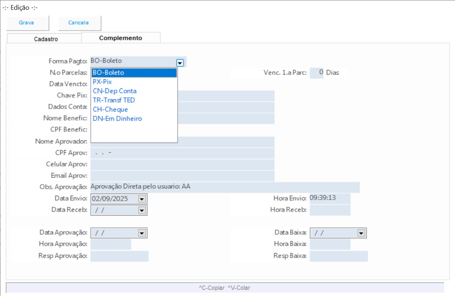Expand the Data Baixa date picker
This screenshot has width=455, height=296.
361,233
